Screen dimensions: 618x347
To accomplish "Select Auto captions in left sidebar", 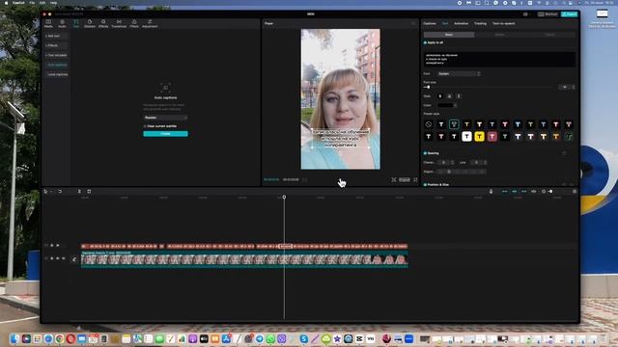I will [58, 65].
